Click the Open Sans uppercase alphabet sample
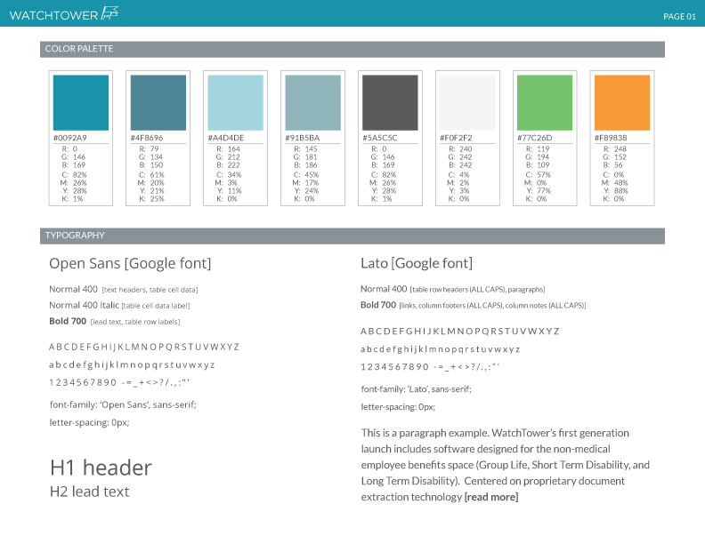Viewport: 705px width, 544px height. [144, 347]
